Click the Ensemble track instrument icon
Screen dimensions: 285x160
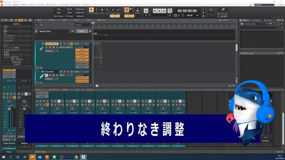point(41,76)
